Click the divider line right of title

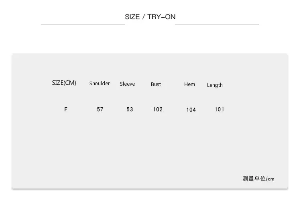(217, 25)
